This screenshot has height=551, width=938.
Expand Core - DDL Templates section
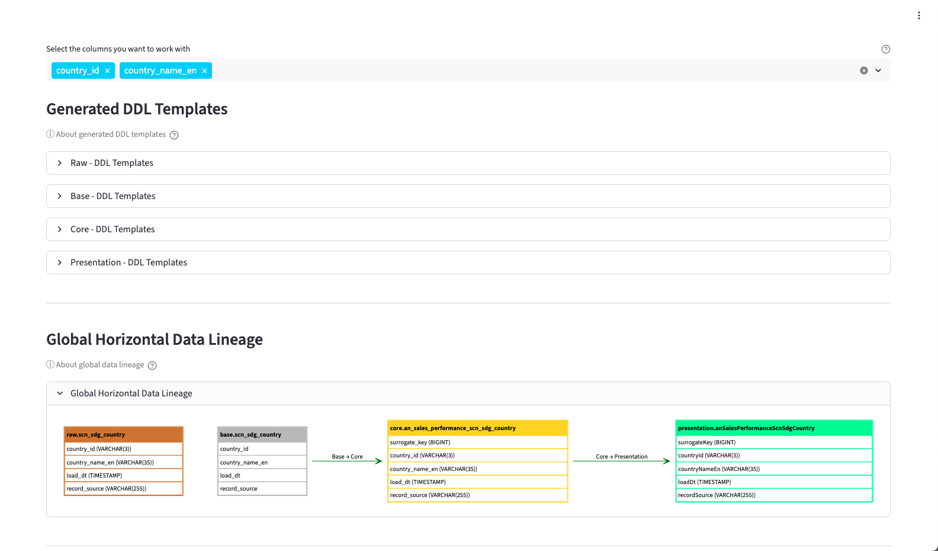(468, 229)
